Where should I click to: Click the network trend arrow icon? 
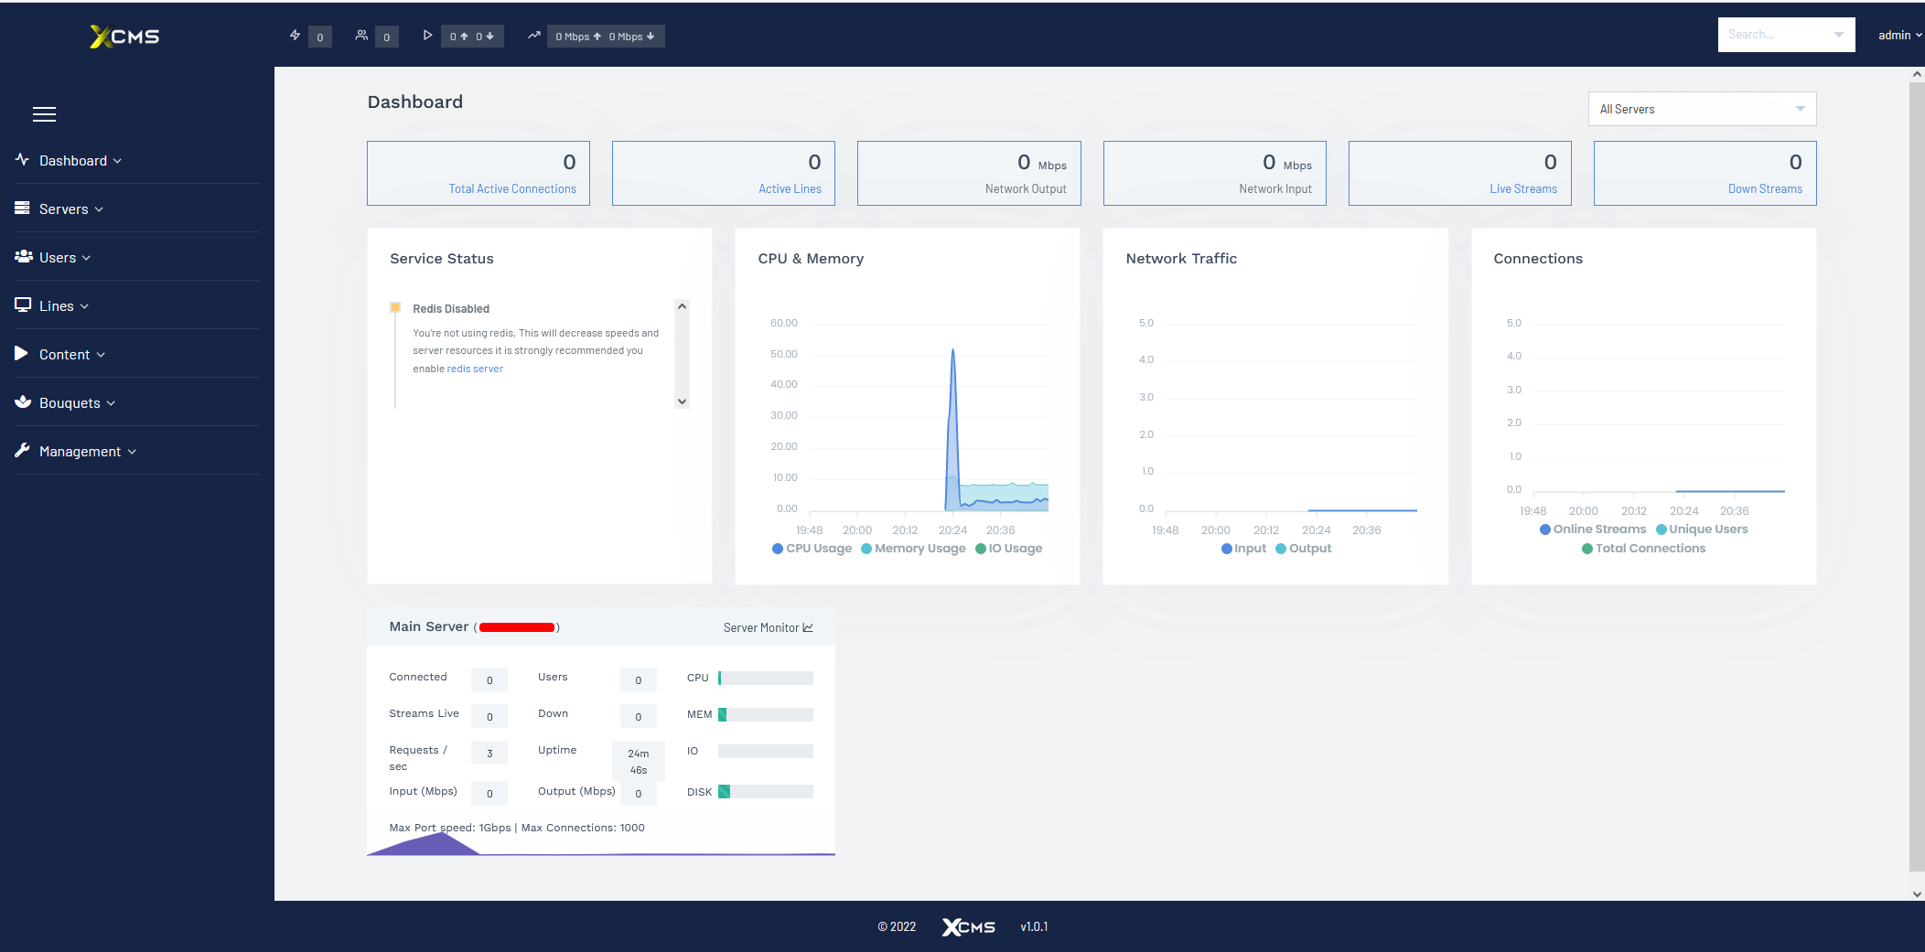click(x=534, y=36)
